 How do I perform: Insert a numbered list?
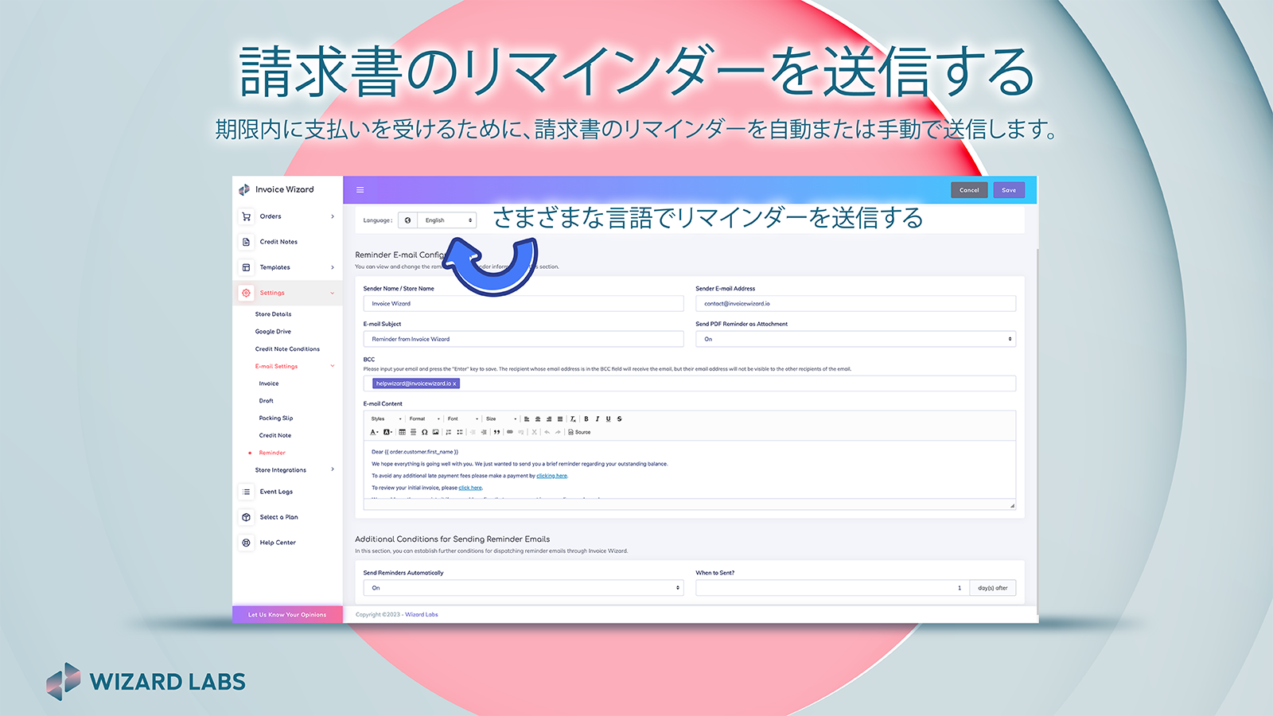tap(449, 432)
